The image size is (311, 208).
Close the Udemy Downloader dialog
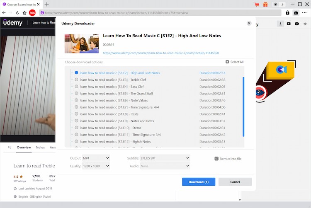pyautogui.click(x=249, y=23)
